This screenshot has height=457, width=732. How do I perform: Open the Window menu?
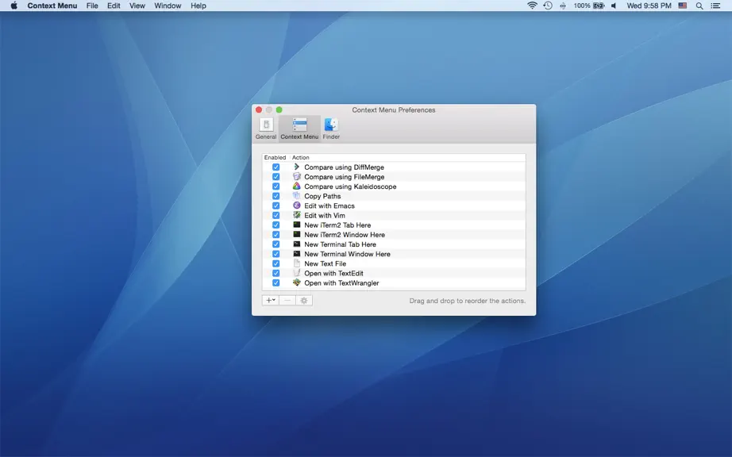click(x=168, y=6)
